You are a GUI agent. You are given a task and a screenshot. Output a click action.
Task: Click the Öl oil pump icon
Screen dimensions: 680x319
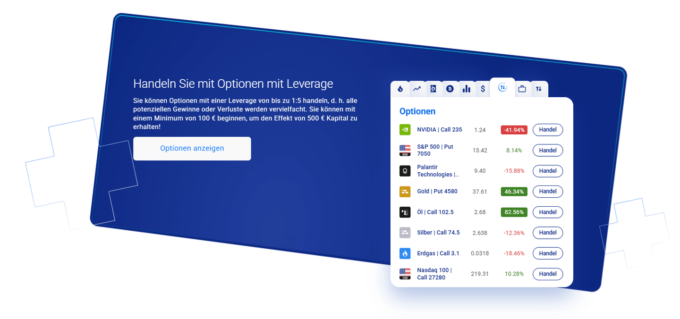pos(405,212)
